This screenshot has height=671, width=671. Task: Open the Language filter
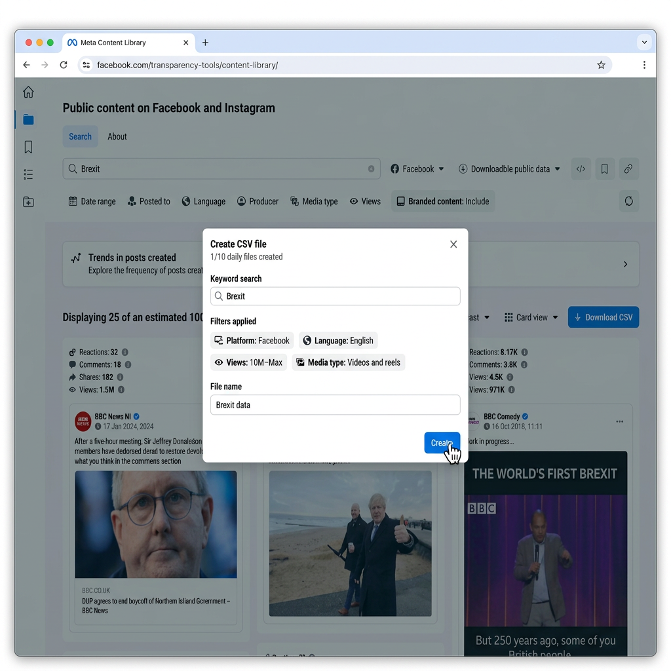tap(203, 201)
